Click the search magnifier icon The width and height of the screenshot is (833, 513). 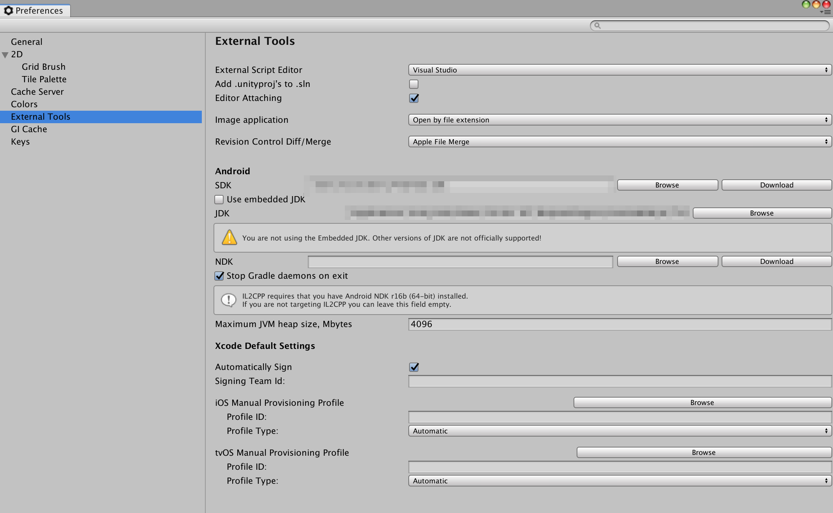[x=597, y=26]
